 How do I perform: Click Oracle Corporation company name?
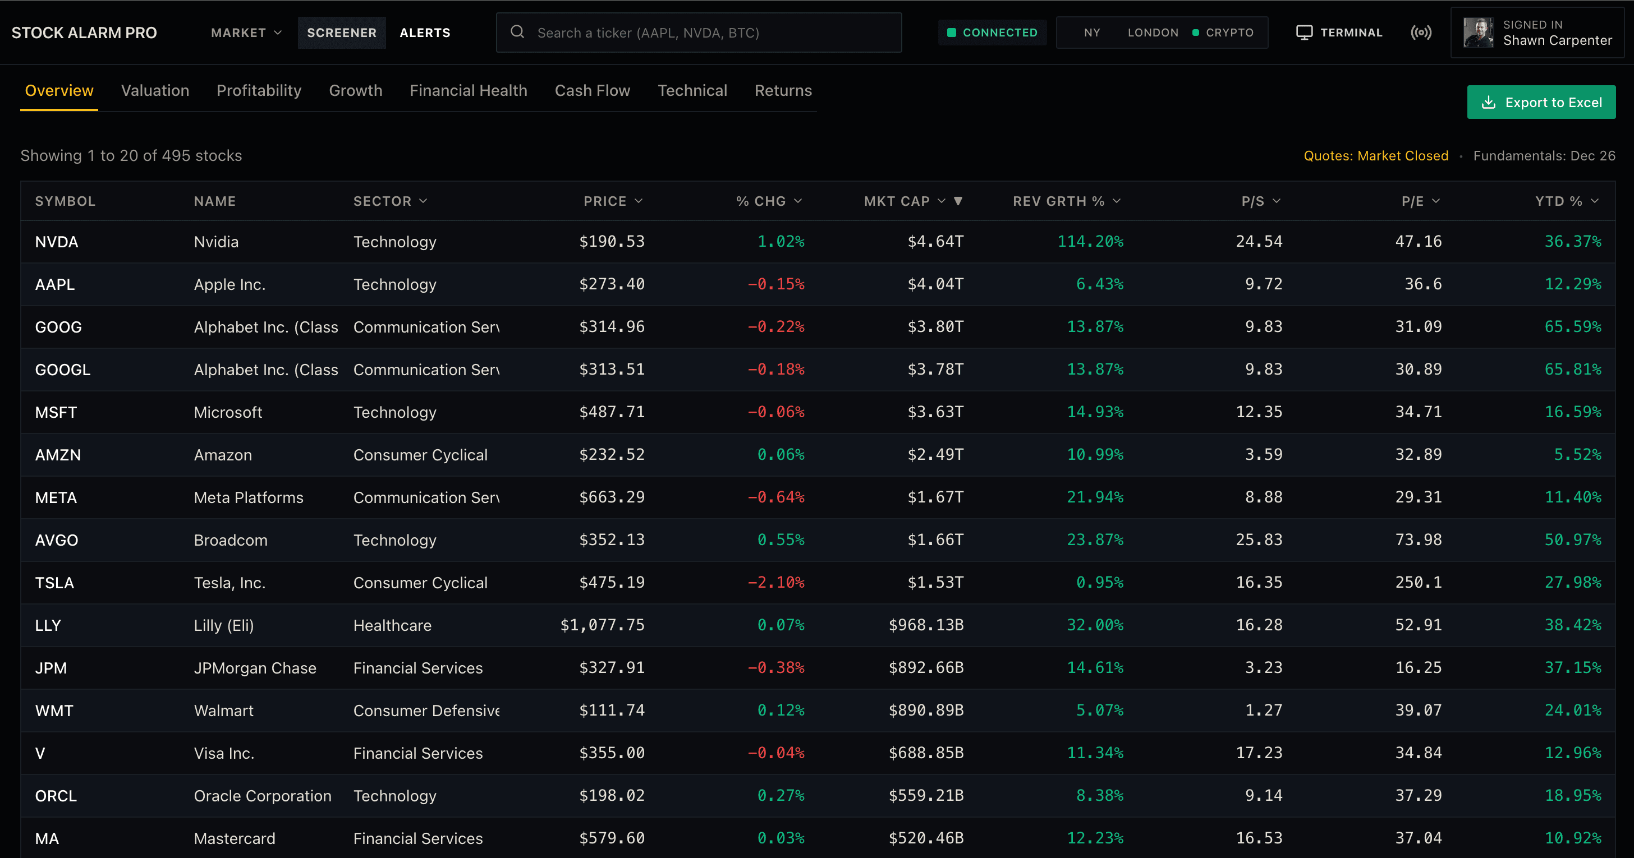pyautogui.click(x=263, y=795)
